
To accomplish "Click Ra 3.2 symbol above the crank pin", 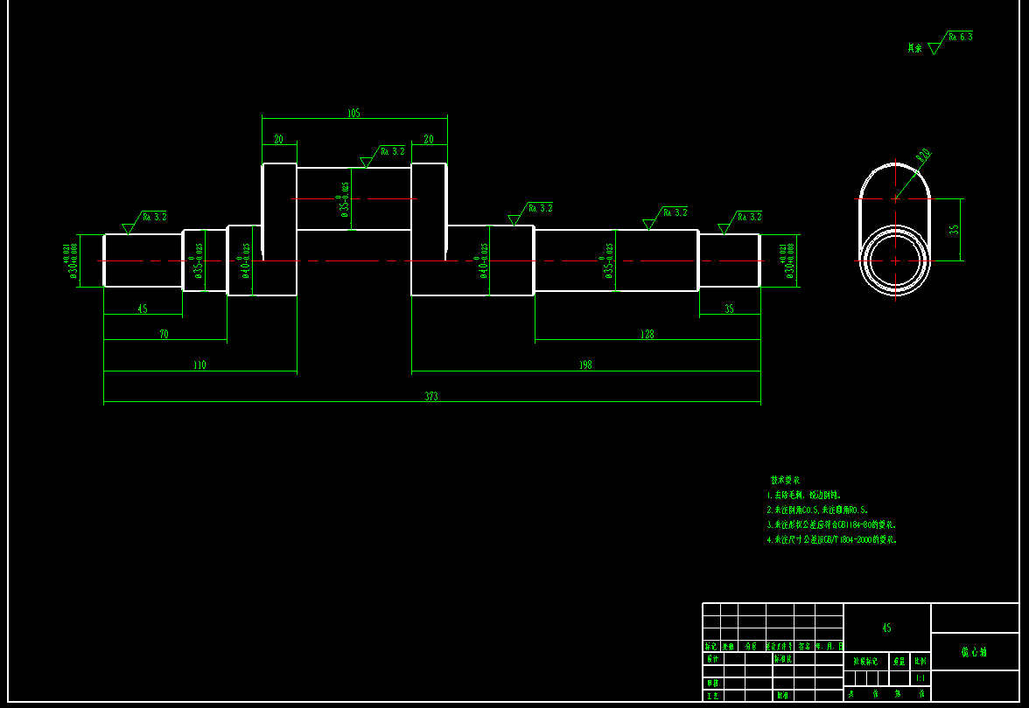I will tap(382, 156).
